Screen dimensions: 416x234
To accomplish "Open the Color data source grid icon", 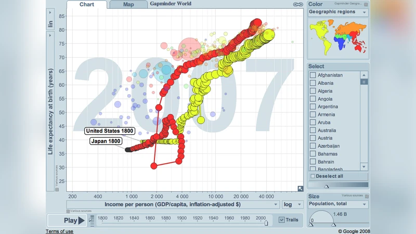I will (x=366, y=4).
